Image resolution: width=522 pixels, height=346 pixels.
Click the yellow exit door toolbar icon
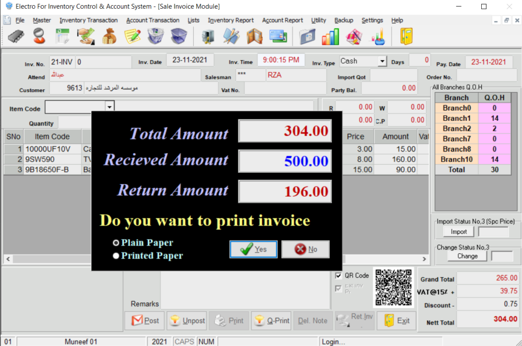point(406,37)
